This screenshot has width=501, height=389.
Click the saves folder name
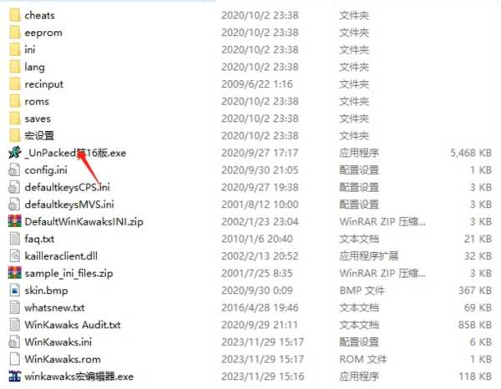click(38, 119)
